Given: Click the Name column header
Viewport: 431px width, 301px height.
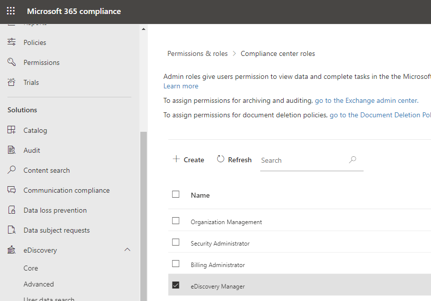Looking at the screenshot, I should [200, 195].
